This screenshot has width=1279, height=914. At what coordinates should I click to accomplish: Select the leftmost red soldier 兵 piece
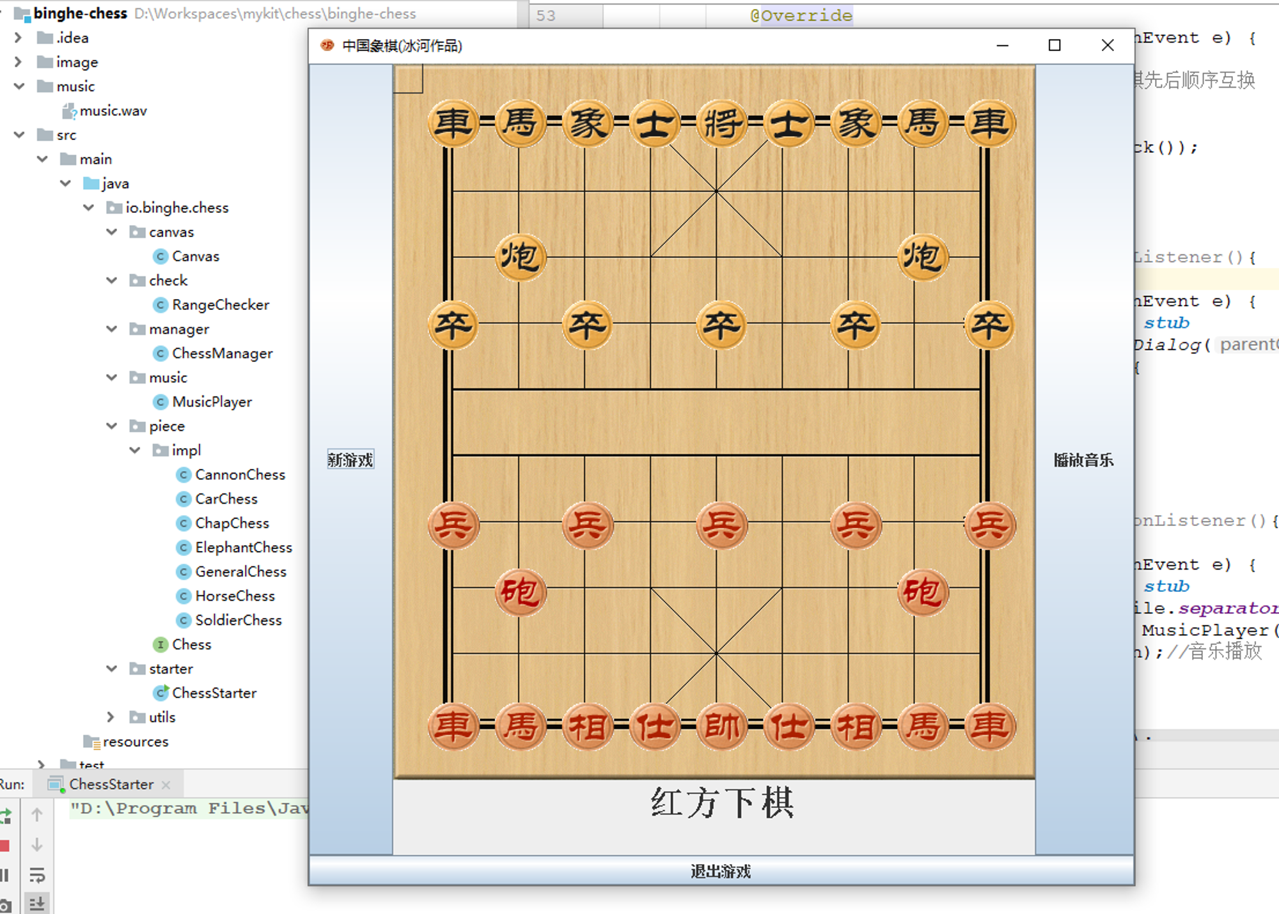[453, 525]
